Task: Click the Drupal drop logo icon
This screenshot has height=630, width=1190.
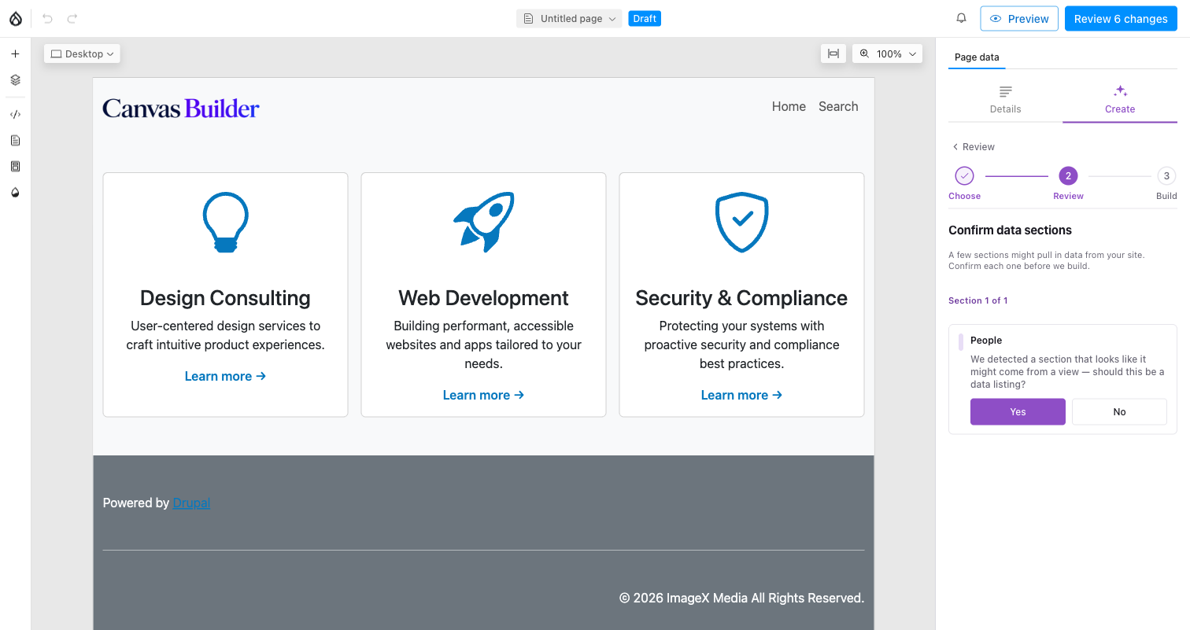Action: pyautogui.click(x=16, y=19)
